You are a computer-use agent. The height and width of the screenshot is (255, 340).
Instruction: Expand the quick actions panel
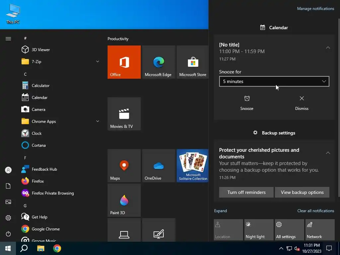(220, 211)
